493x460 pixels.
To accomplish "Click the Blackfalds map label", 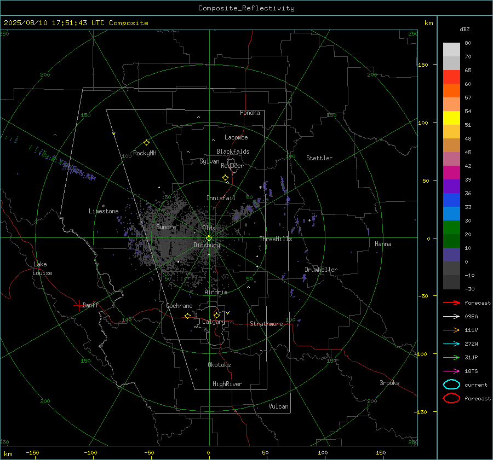I will (x=233, y=152).
